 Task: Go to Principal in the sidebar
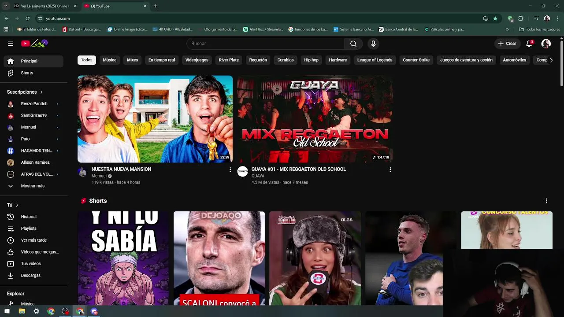tap(33, 61)
